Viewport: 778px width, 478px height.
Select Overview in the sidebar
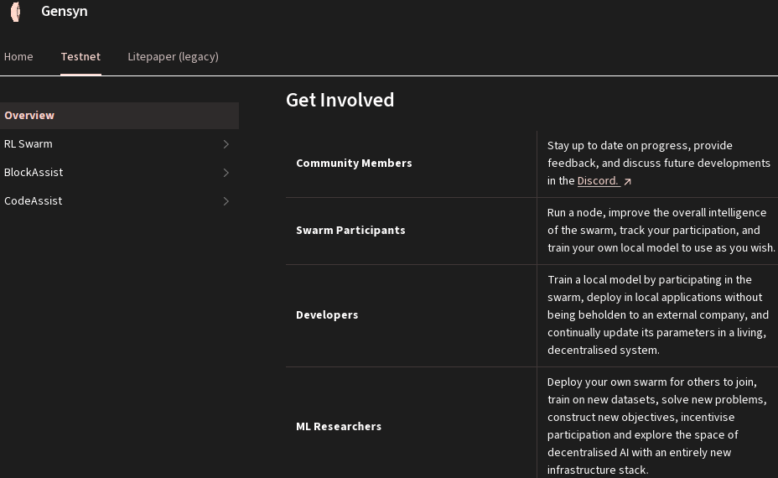[x=29, y=116]
